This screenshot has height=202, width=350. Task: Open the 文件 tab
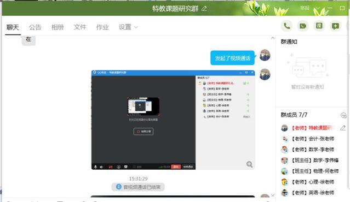point(80,27)
